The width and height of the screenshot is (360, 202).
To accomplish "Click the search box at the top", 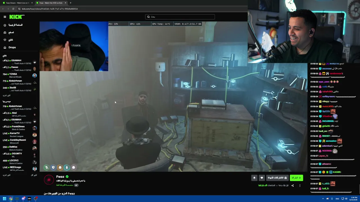I will [180, 17].
